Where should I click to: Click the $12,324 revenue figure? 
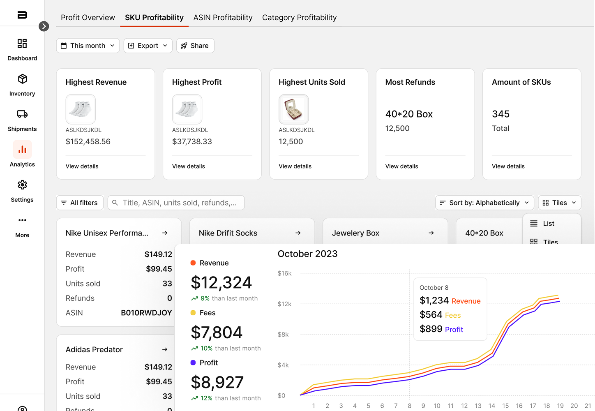tap(221, 283)
